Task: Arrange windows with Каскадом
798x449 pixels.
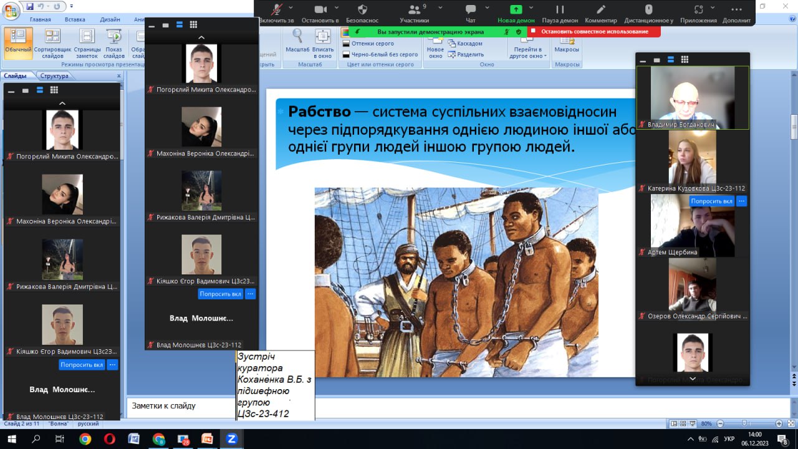Action: coord(464,44)
